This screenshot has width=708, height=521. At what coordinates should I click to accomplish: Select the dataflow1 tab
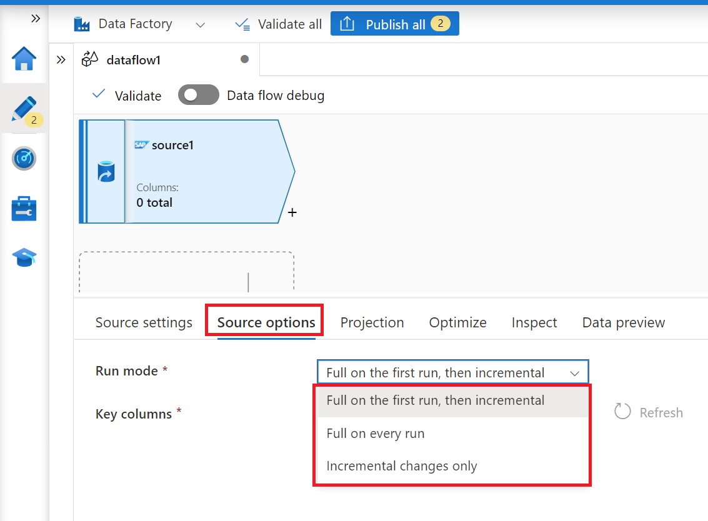(132, 59)
